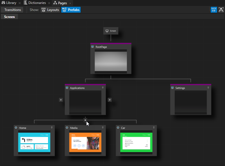Select the Media page thumbnail

85,142
